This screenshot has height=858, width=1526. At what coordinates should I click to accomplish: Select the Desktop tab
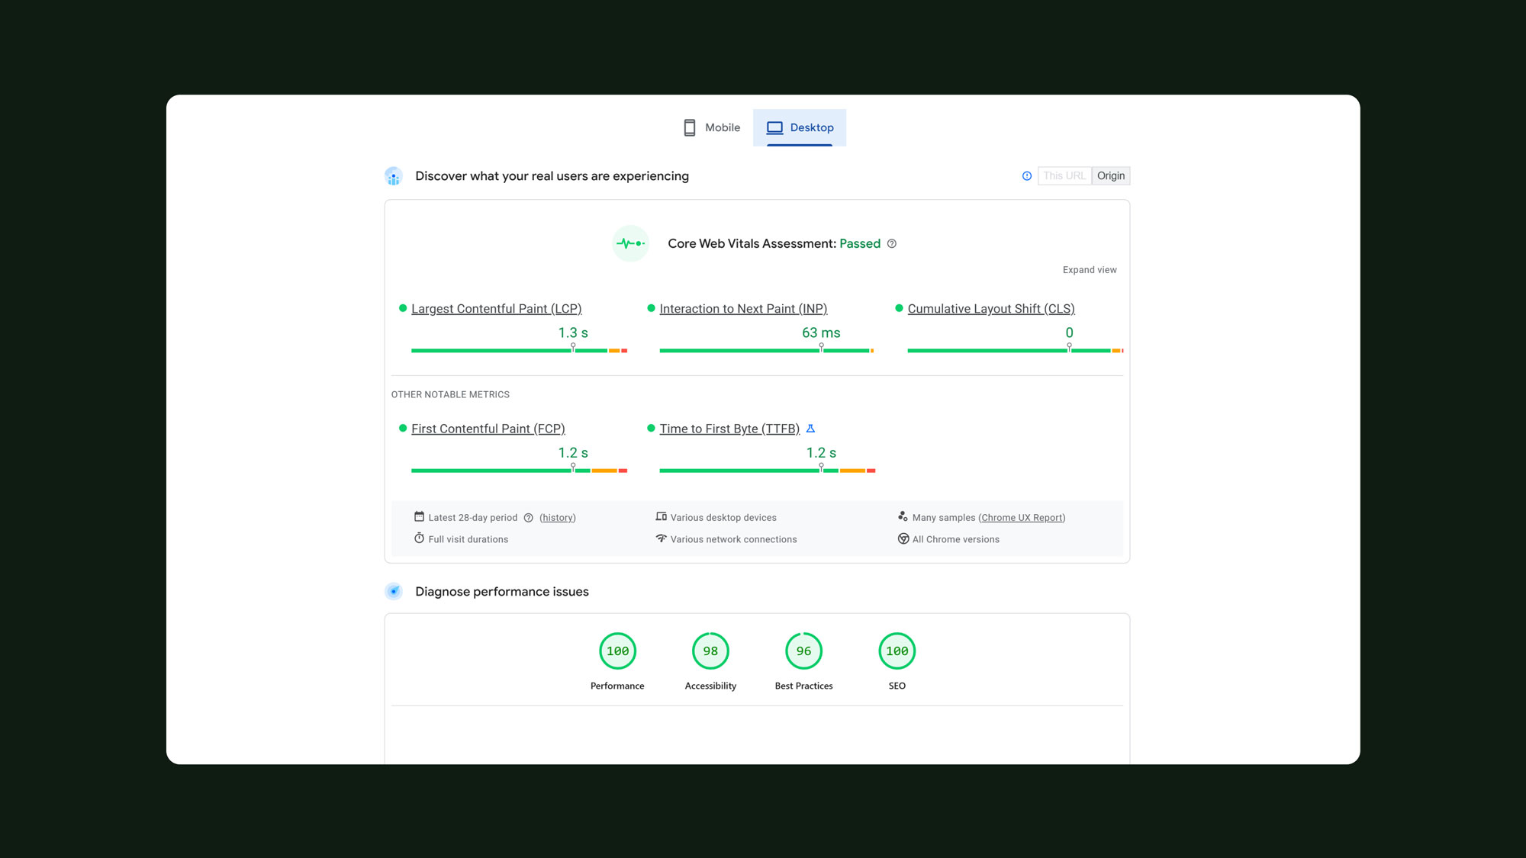click(x=800, y=127)
